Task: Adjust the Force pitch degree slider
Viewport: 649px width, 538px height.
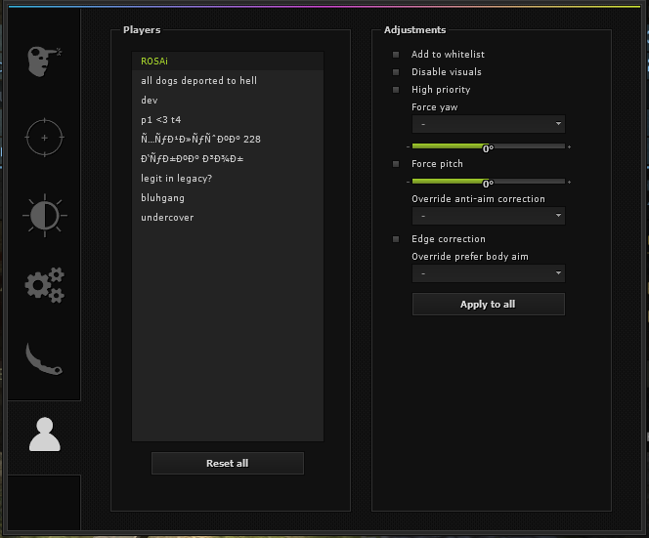Action: (489, 182)
